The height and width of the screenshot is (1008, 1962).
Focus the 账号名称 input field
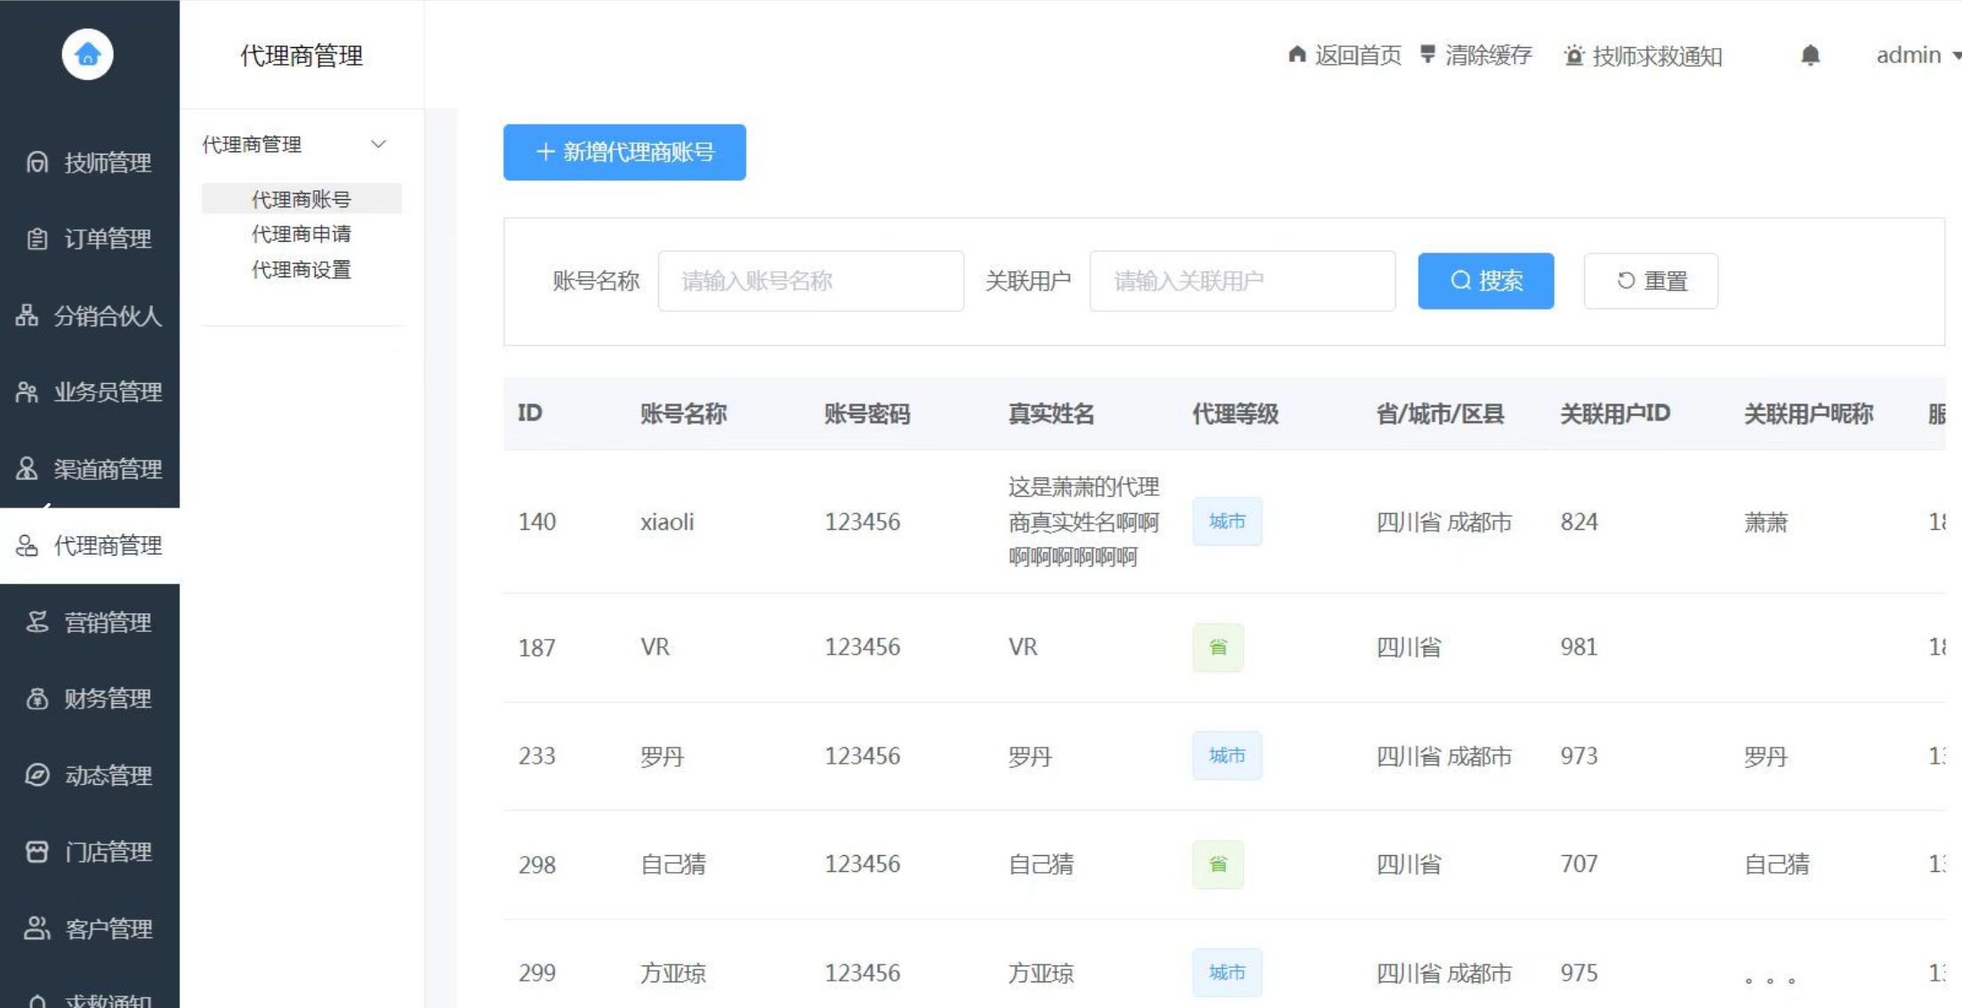(x=810, y=281)
